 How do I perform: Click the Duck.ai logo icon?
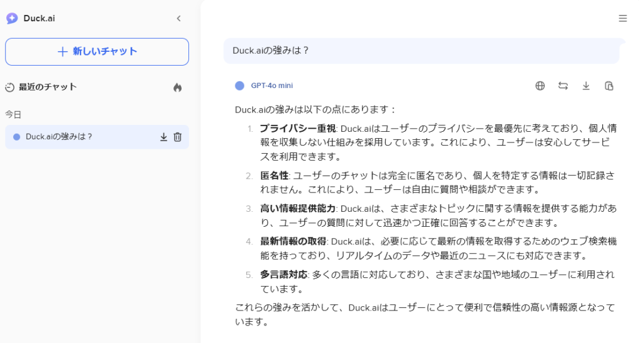(x=12, y=18)
